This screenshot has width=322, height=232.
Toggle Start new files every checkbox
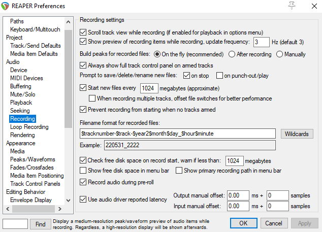click(83, 88)
